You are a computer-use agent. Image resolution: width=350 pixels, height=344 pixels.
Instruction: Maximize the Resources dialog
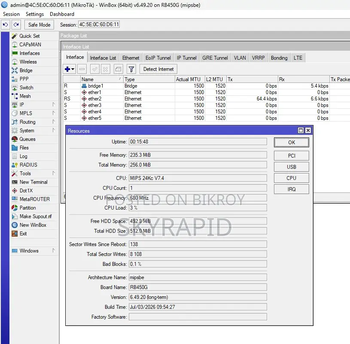[x=301, y=131]
